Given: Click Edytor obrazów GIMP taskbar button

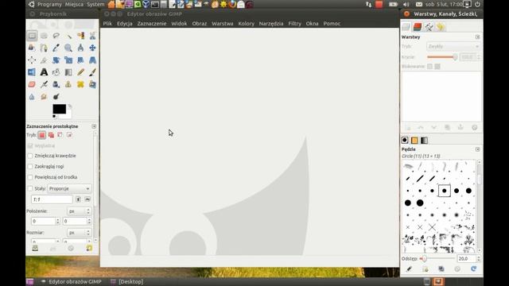Looking at the screenshot, I should coord(72,281).
